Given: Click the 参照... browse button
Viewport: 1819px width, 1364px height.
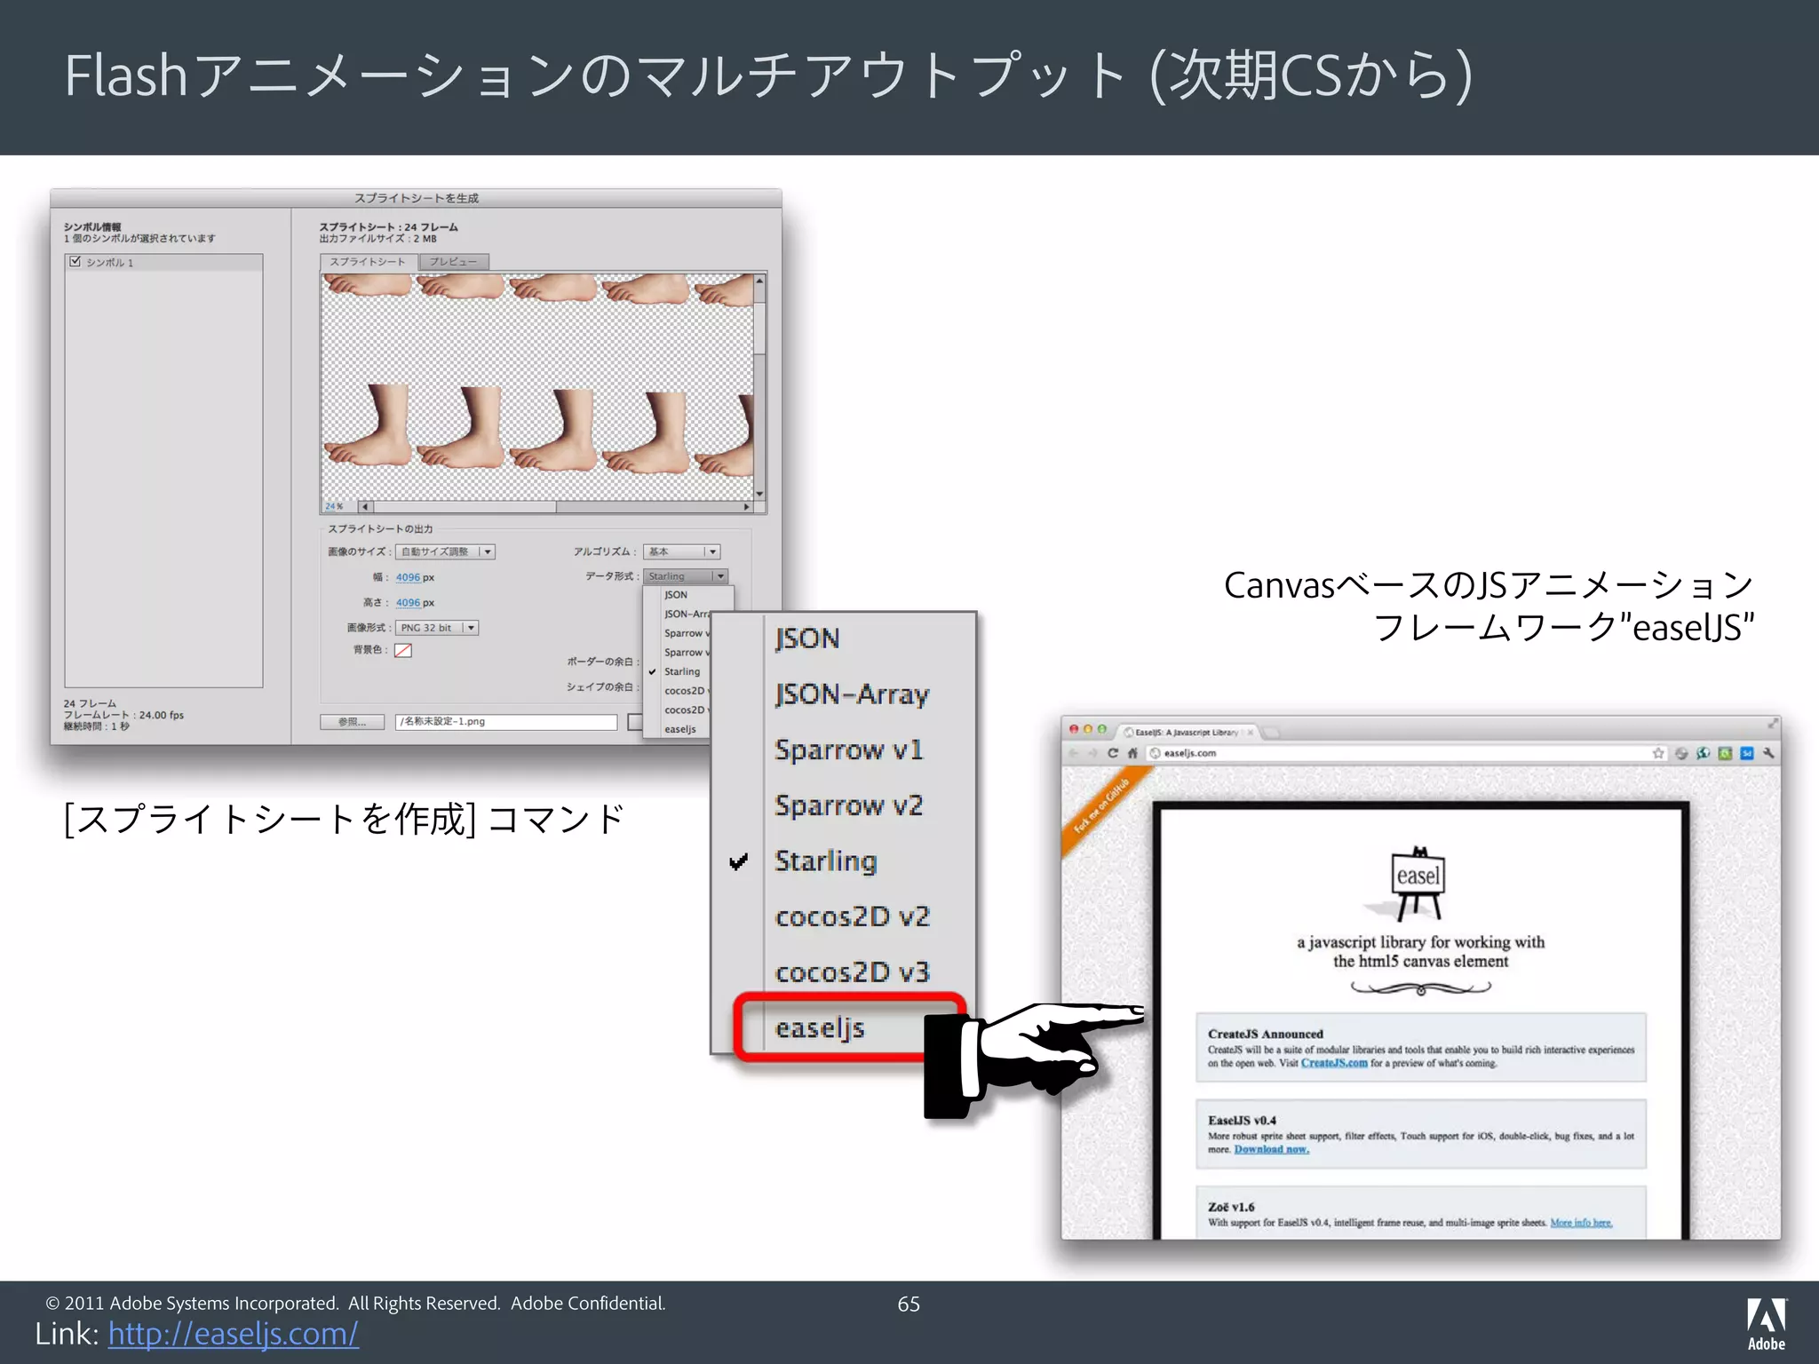Looking at the screenshot, I should pyautogui.click(x=352, y=722).
